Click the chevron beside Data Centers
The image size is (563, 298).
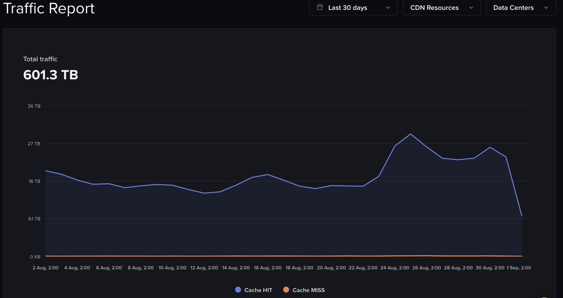(546, 8)
